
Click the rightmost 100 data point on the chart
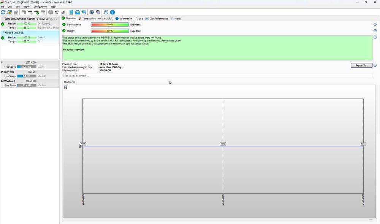[x=363, y=144]
